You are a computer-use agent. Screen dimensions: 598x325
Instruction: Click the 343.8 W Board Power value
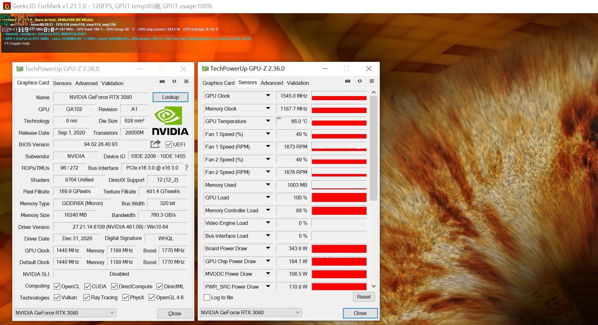[x=293, y=248]
